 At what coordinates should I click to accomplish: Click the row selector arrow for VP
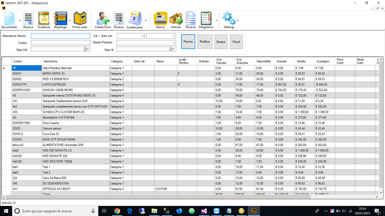7,68
